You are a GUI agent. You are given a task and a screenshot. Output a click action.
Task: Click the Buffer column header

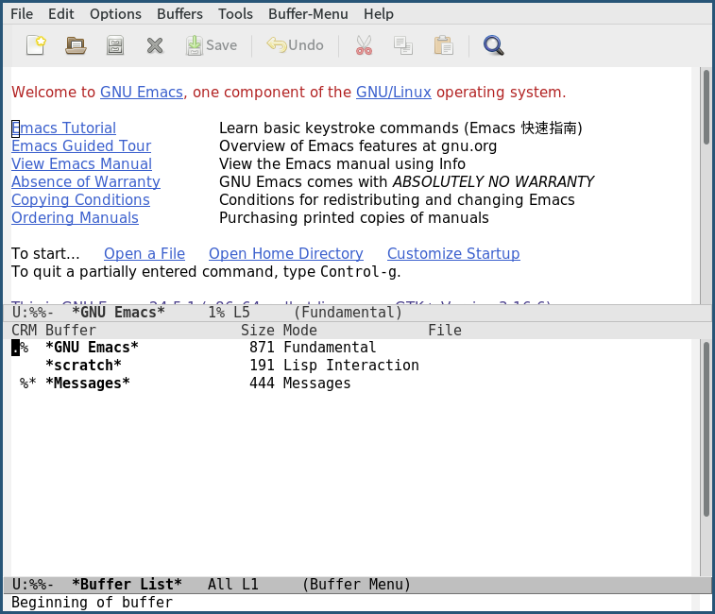[x=71, y=331]
